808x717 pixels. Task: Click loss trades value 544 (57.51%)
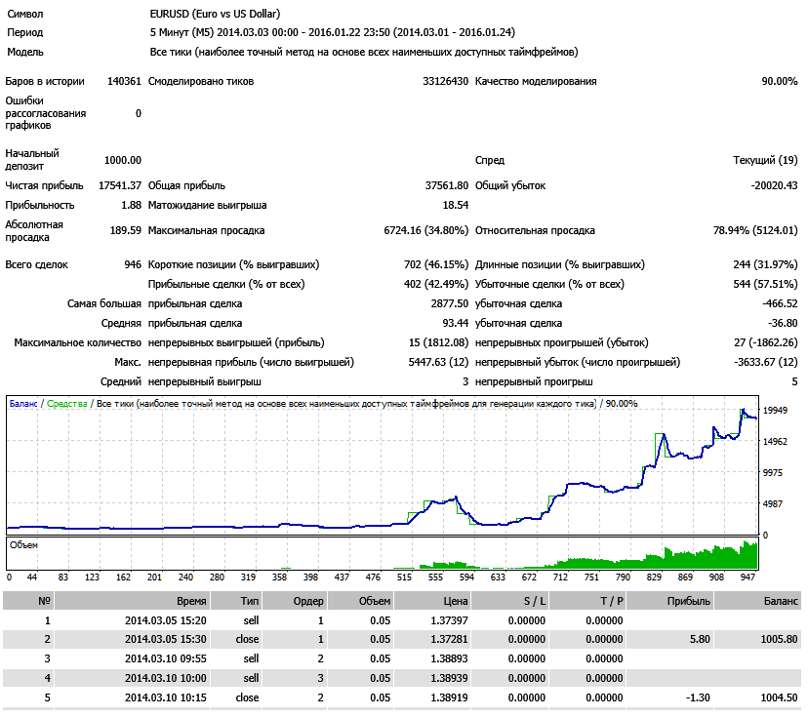[x=765, y=284]
